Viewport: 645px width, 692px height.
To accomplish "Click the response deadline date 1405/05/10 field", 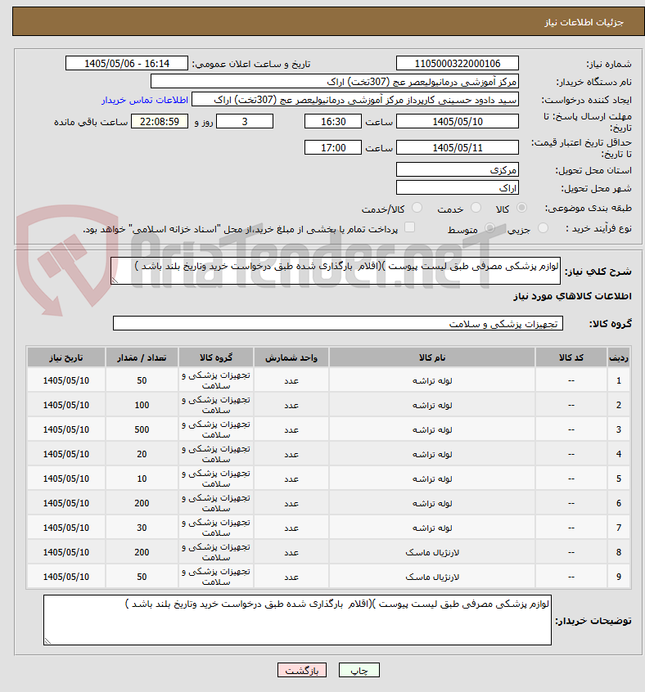I will 458,121.
